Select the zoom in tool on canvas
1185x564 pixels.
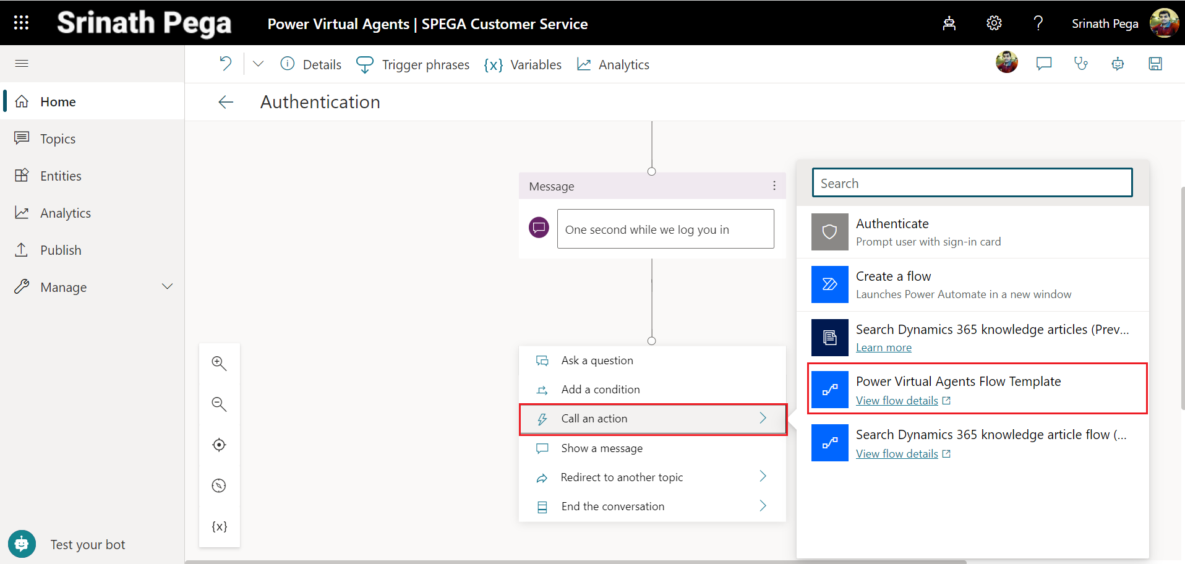[x=219, y=363]
